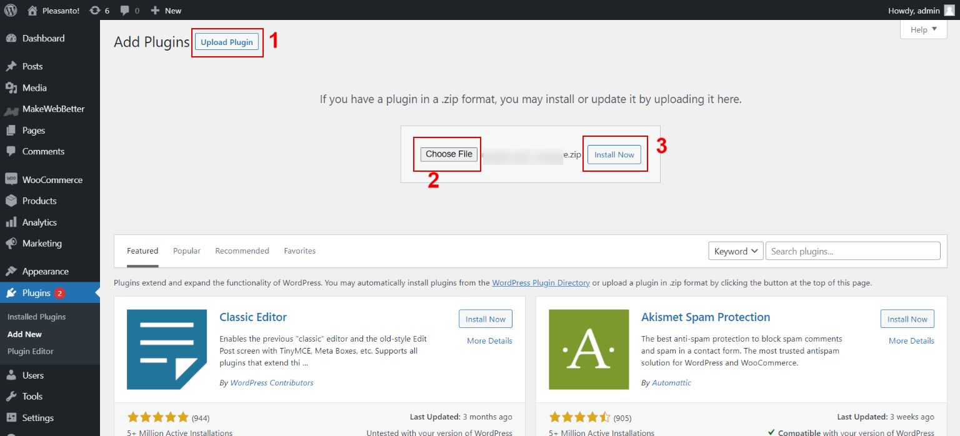
Task: Click inside the Search plugins field
Action: click(x=852, y=250)
